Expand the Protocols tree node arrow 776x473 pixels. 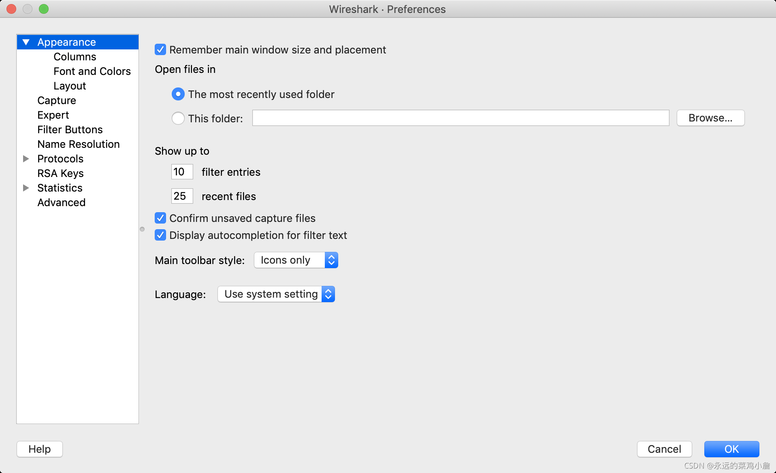pos(26,159)
